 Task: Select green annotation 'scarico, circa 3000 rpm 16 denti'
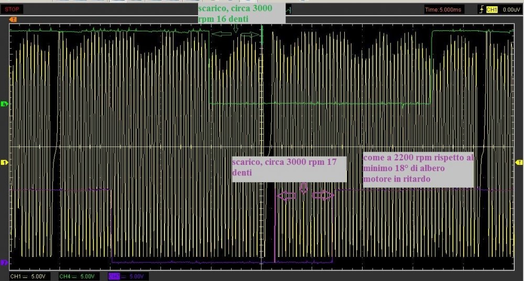pyautogui.click(x=241, y=14)
